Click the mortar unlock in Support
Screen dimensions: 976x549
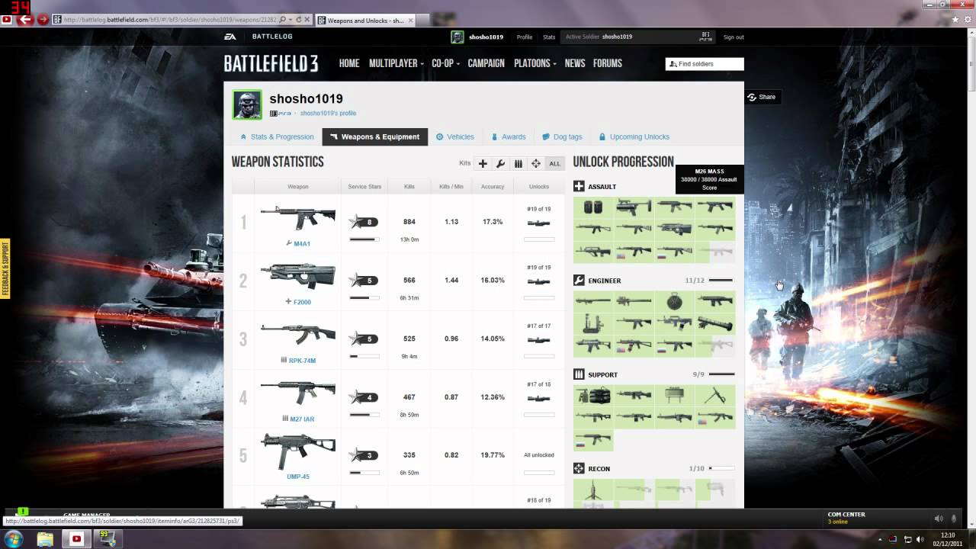click(x=714, y=395)
